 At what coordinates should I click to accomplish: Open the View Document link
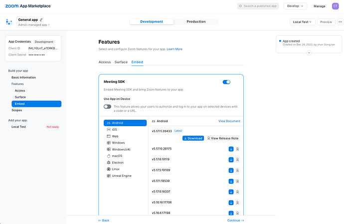pyautogui.click(x=229, y=121)
